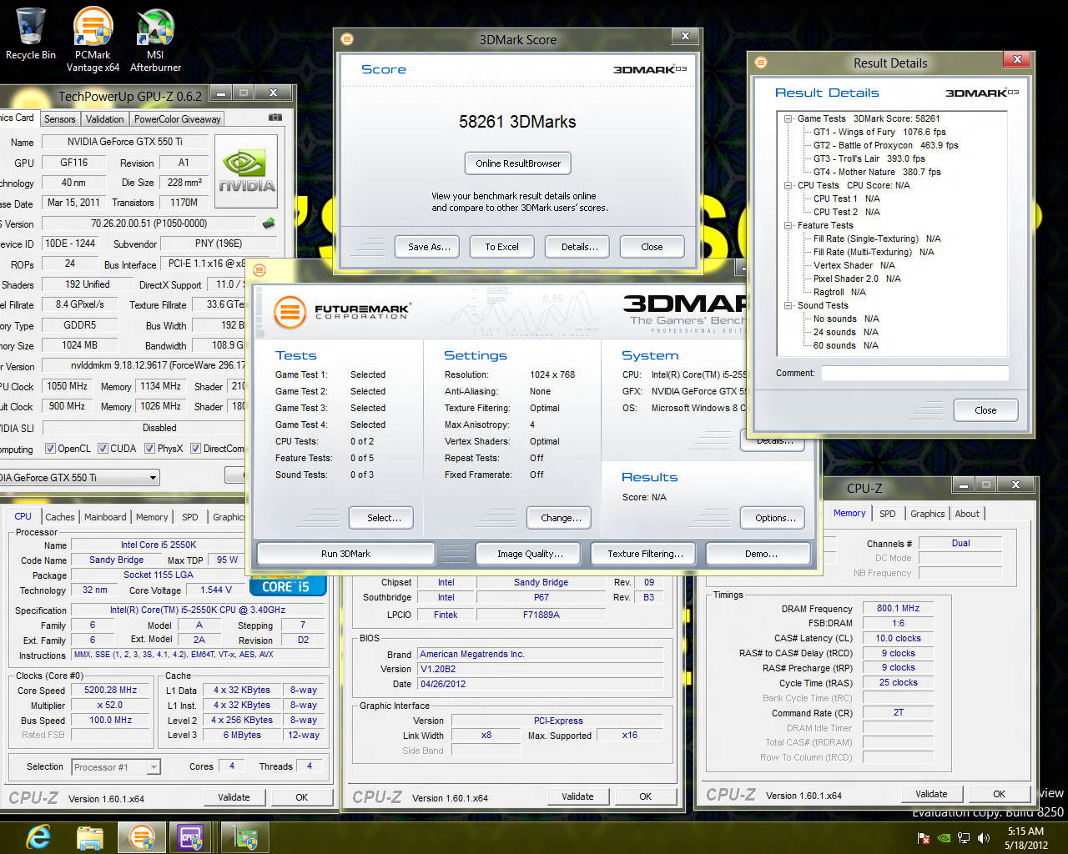Click To Excel button

point(502,247)
